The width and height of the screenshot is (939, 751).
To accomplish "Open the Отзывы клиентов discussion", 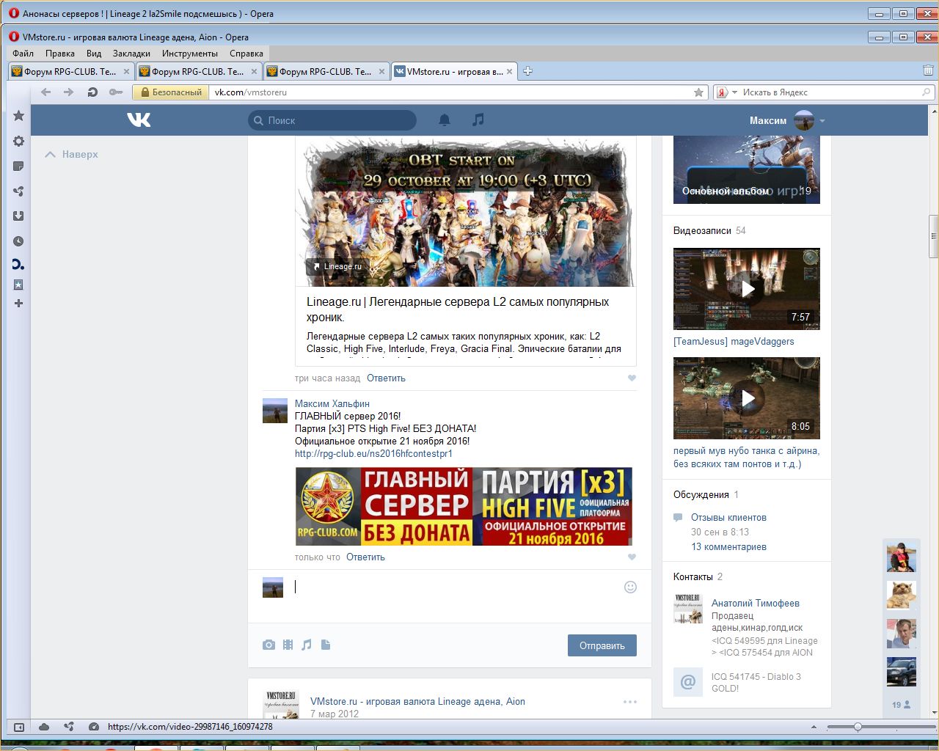I will [x=728, y=517].
